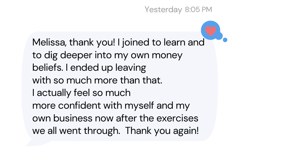Click the red heart reaction icon

coord(210,31)
